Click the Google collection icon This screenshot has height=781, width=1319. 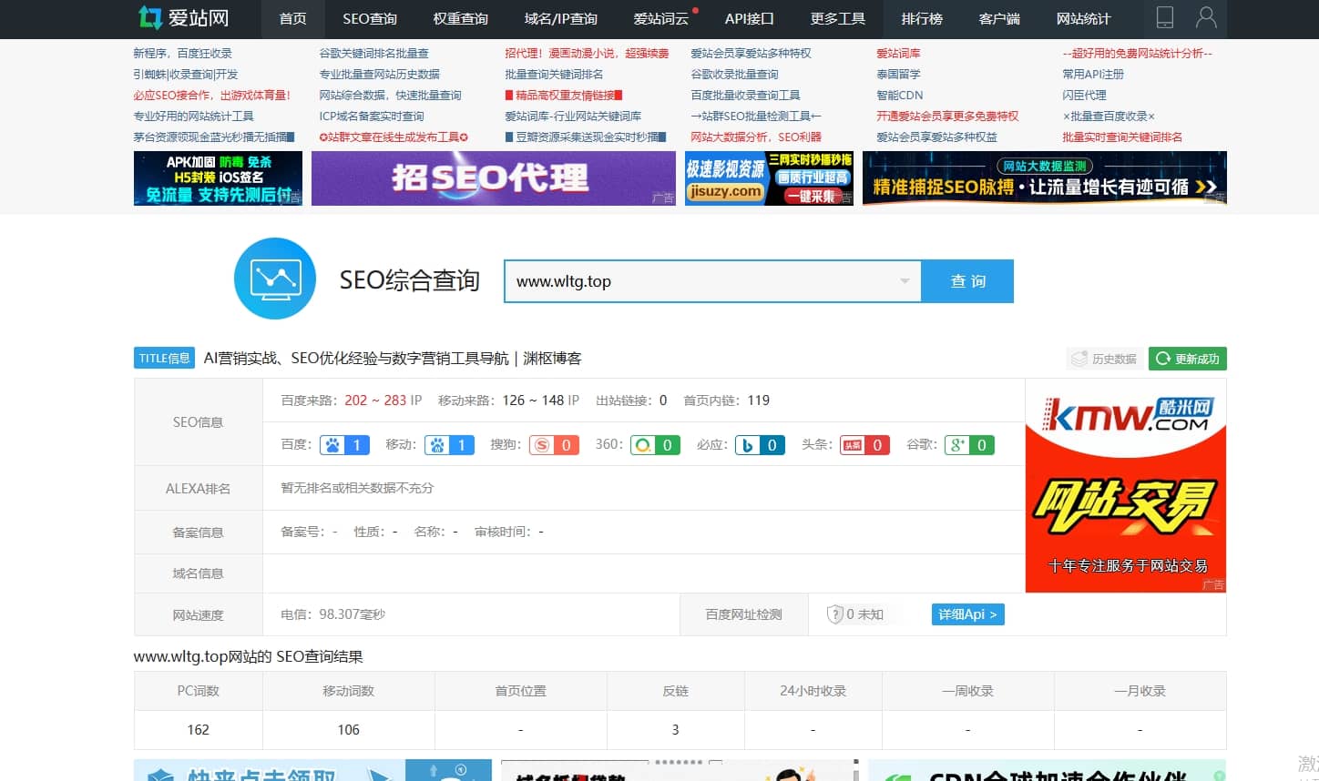958,445
